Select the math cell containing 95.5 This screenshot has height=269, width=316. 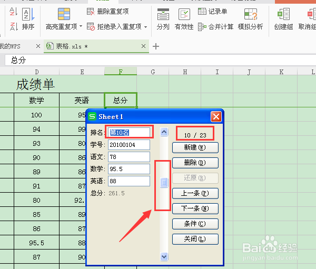[37, 243]
